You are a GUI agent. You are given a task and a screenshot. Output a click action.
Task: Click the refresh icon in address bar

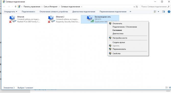137,7
